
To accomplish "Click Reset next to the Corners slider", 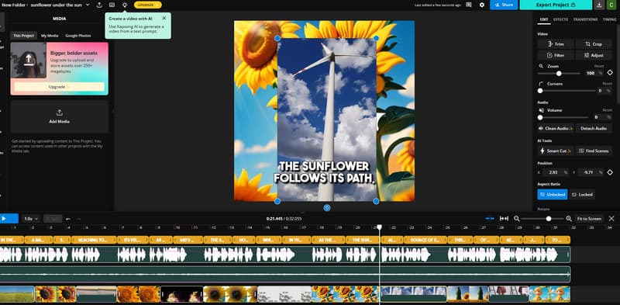I will (x=607, y=84).
